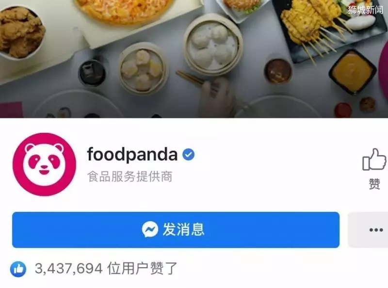Click the 发消息 text label
Viewport: 388px width, 288px height.
coord(183,229)
